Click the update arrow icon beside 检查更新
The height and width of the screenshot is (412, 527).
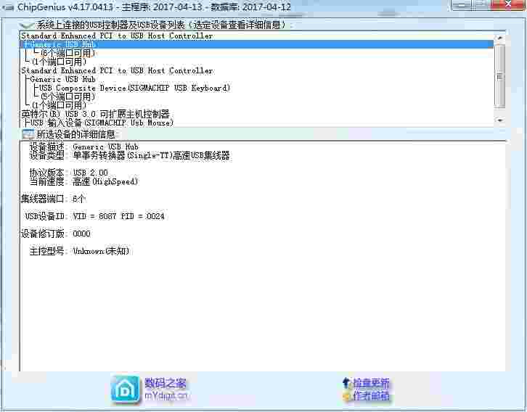pyautogui.click(x=346, y=383)
